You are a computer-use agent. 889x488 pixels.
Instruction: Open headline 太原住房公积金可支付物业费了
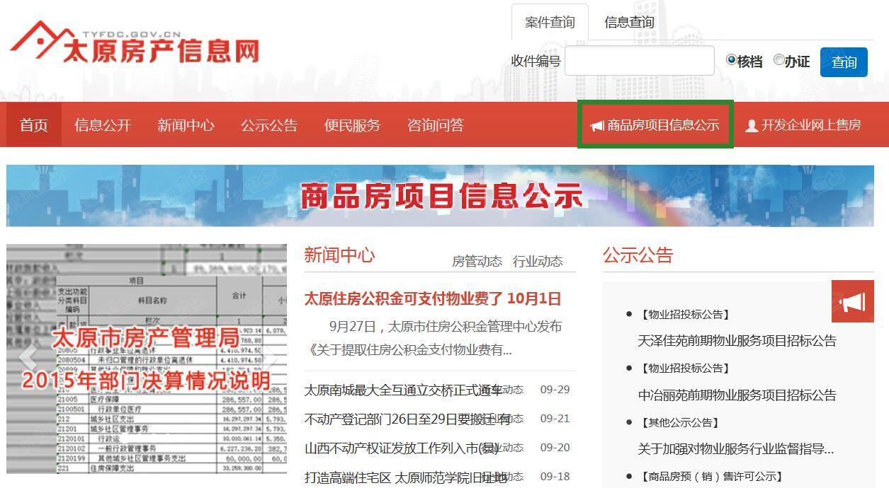coord(433,298)
